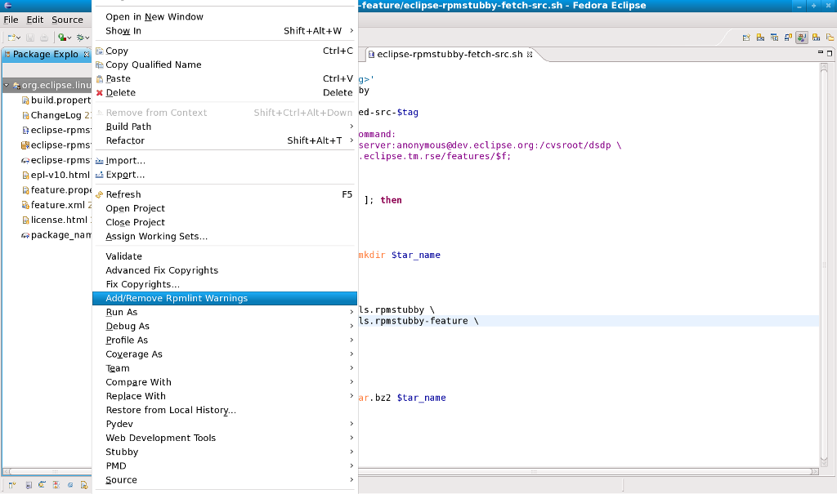This screenshot has height=494, width=837.
Task: Expand the Profile As submenu
Action: 225,340
